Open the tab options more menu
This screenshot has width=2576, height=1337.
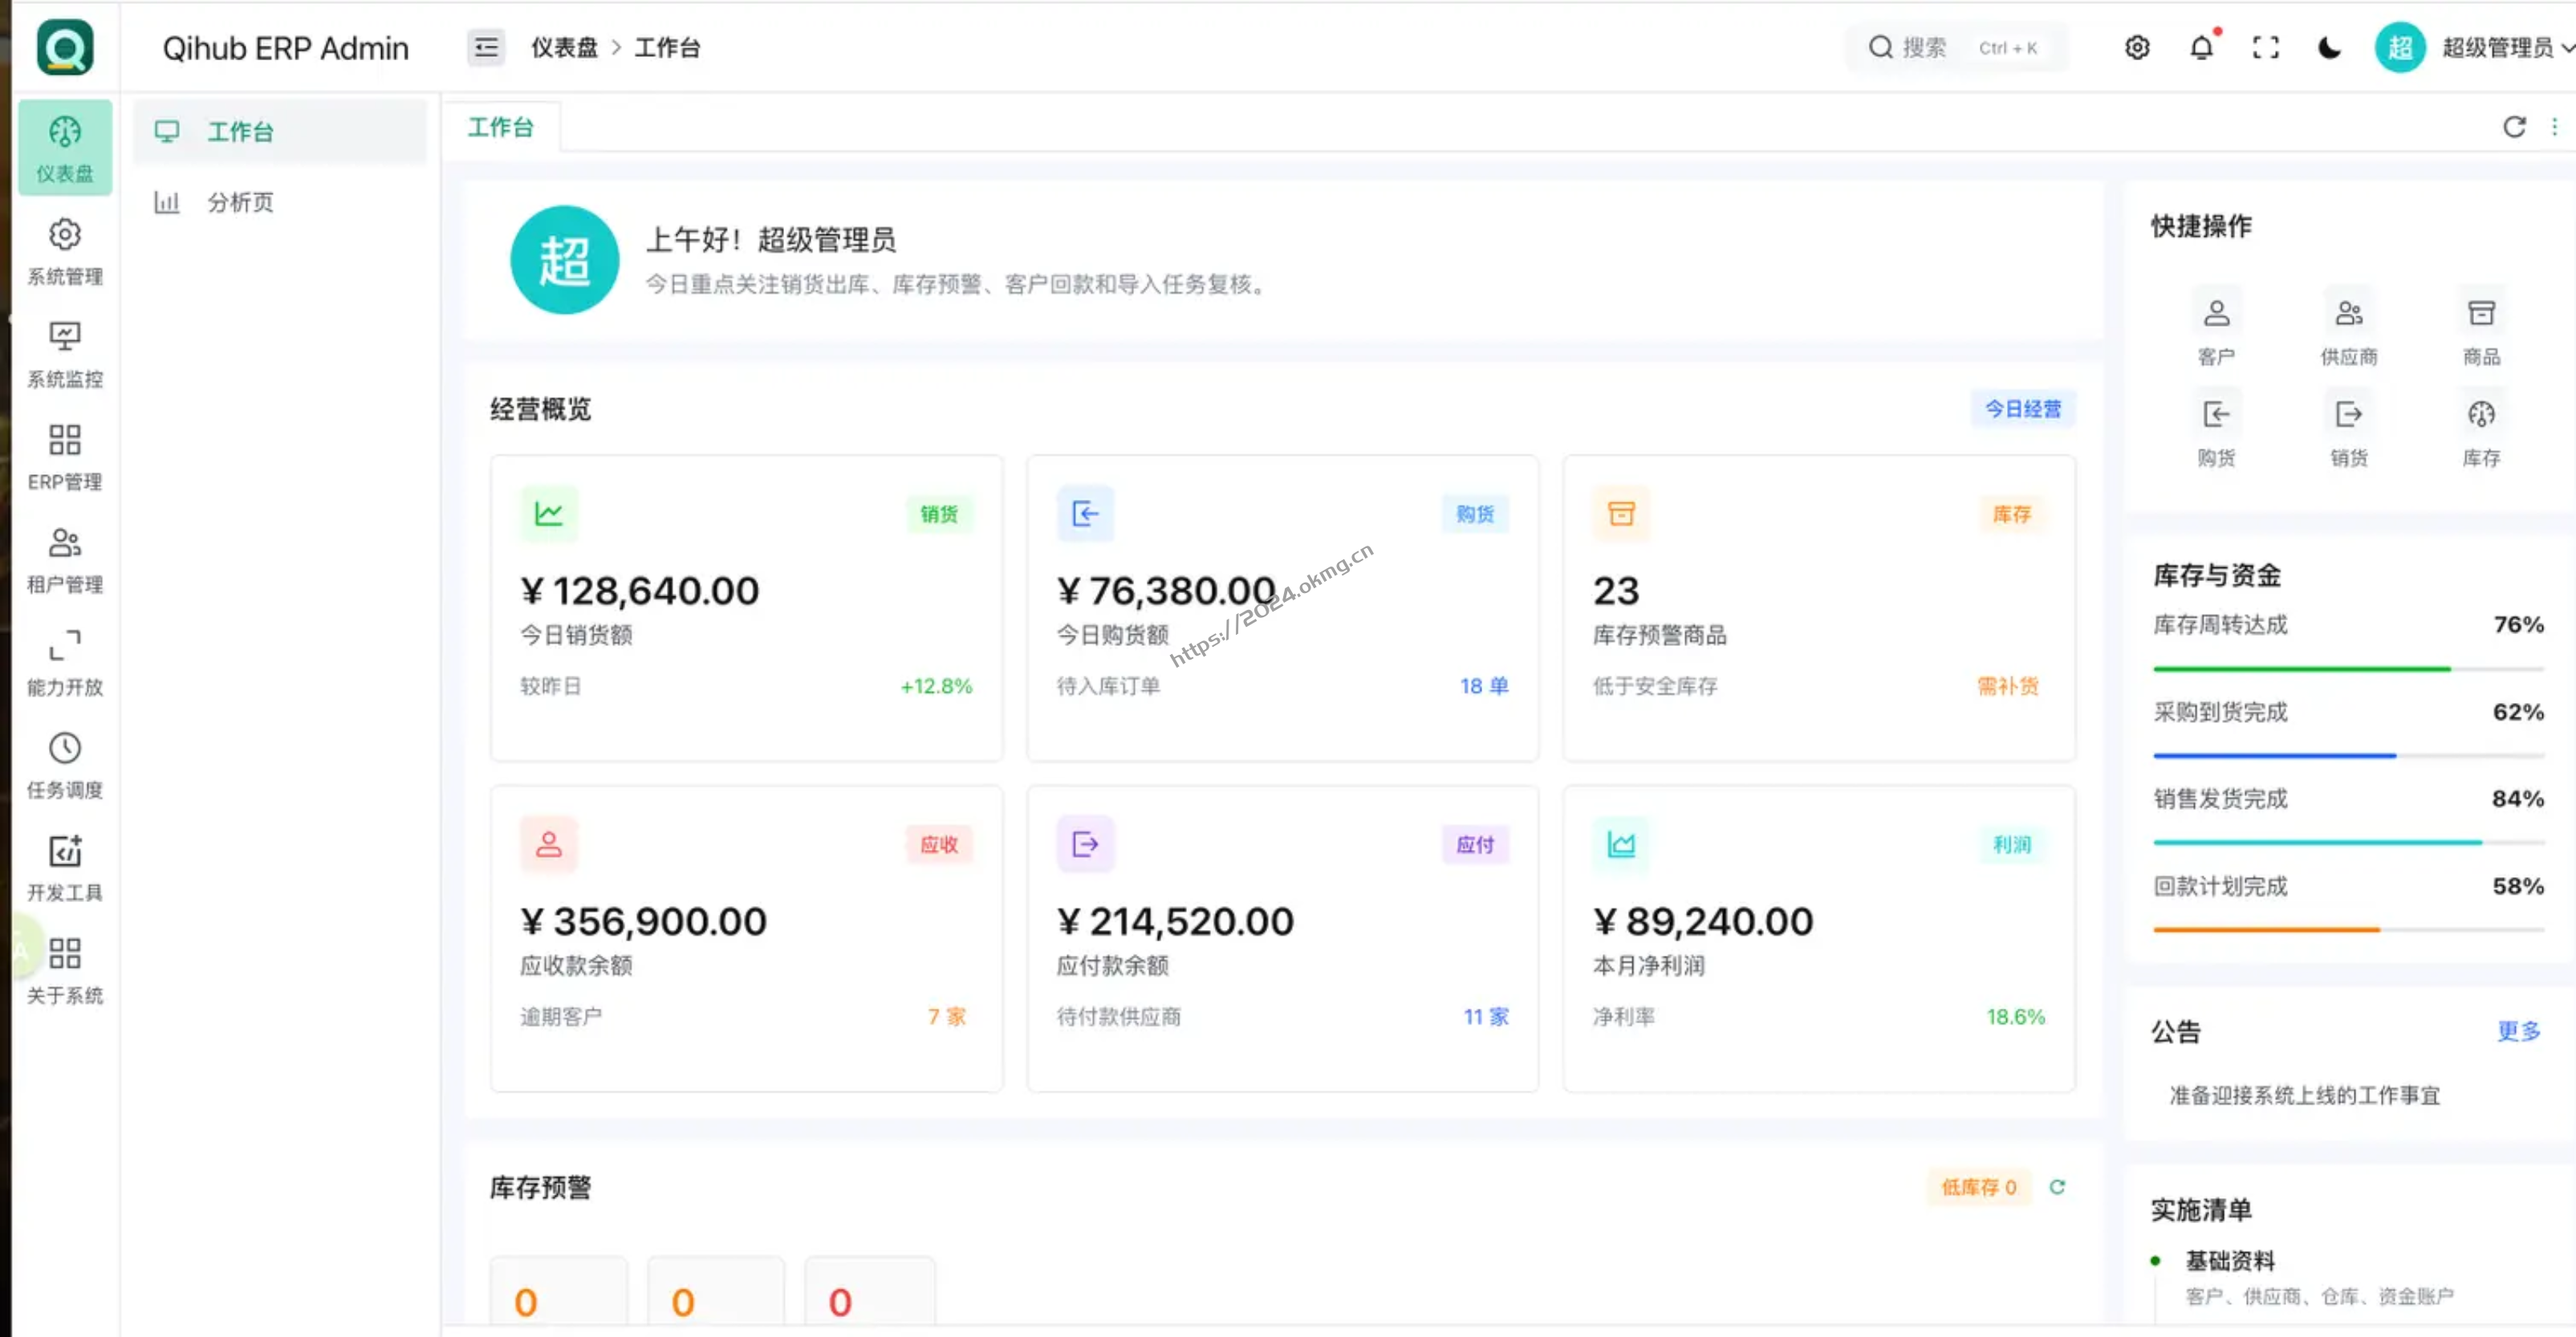coord(2554,127)
